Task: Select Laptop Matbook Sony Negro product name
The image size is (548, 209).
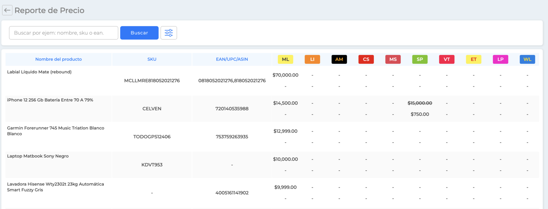Action: [38, 156]
